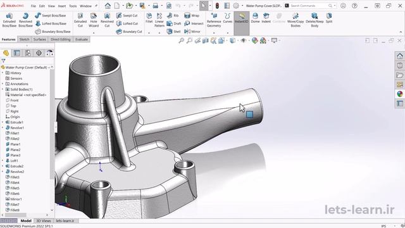Viewport: 405px width, 228px height.
Task: Open Reference Geometry tools
Action: (214, 20)
